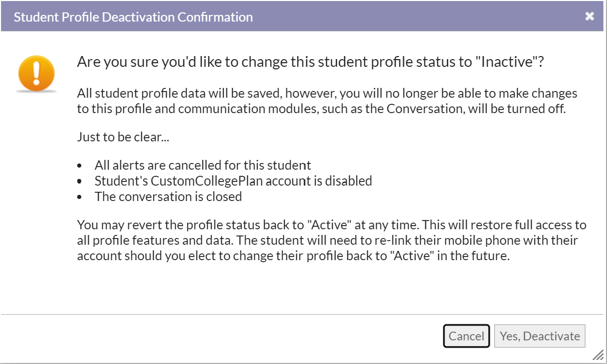Click the bullet dot beside "Student's CustomCollegePlan"
Viewport: 607px width, 364px height.
click(79, 181)
